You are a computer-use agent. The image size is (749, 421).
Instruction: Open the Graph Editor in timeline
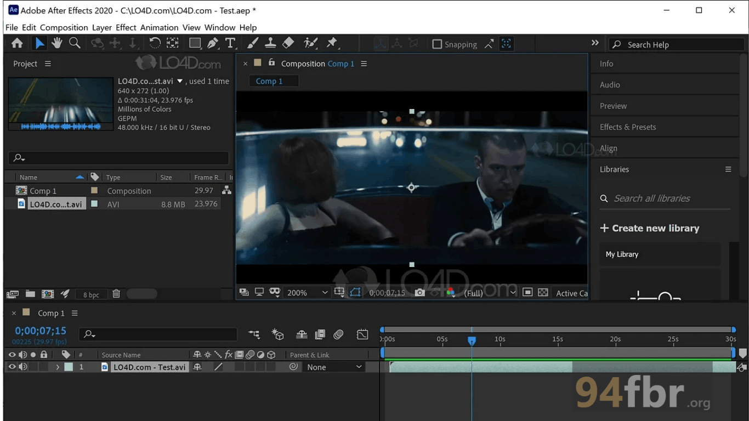coord(362,334)
